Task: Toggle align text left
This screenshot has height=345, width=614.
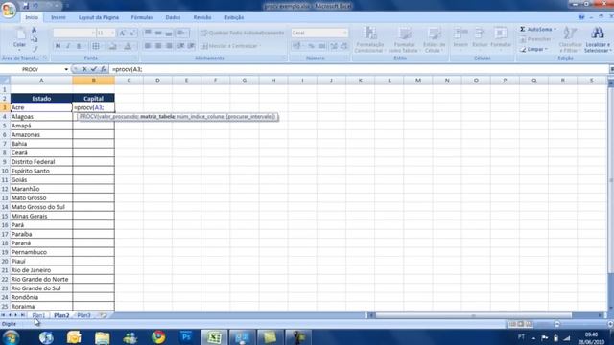Action: (x=148, y=46)
